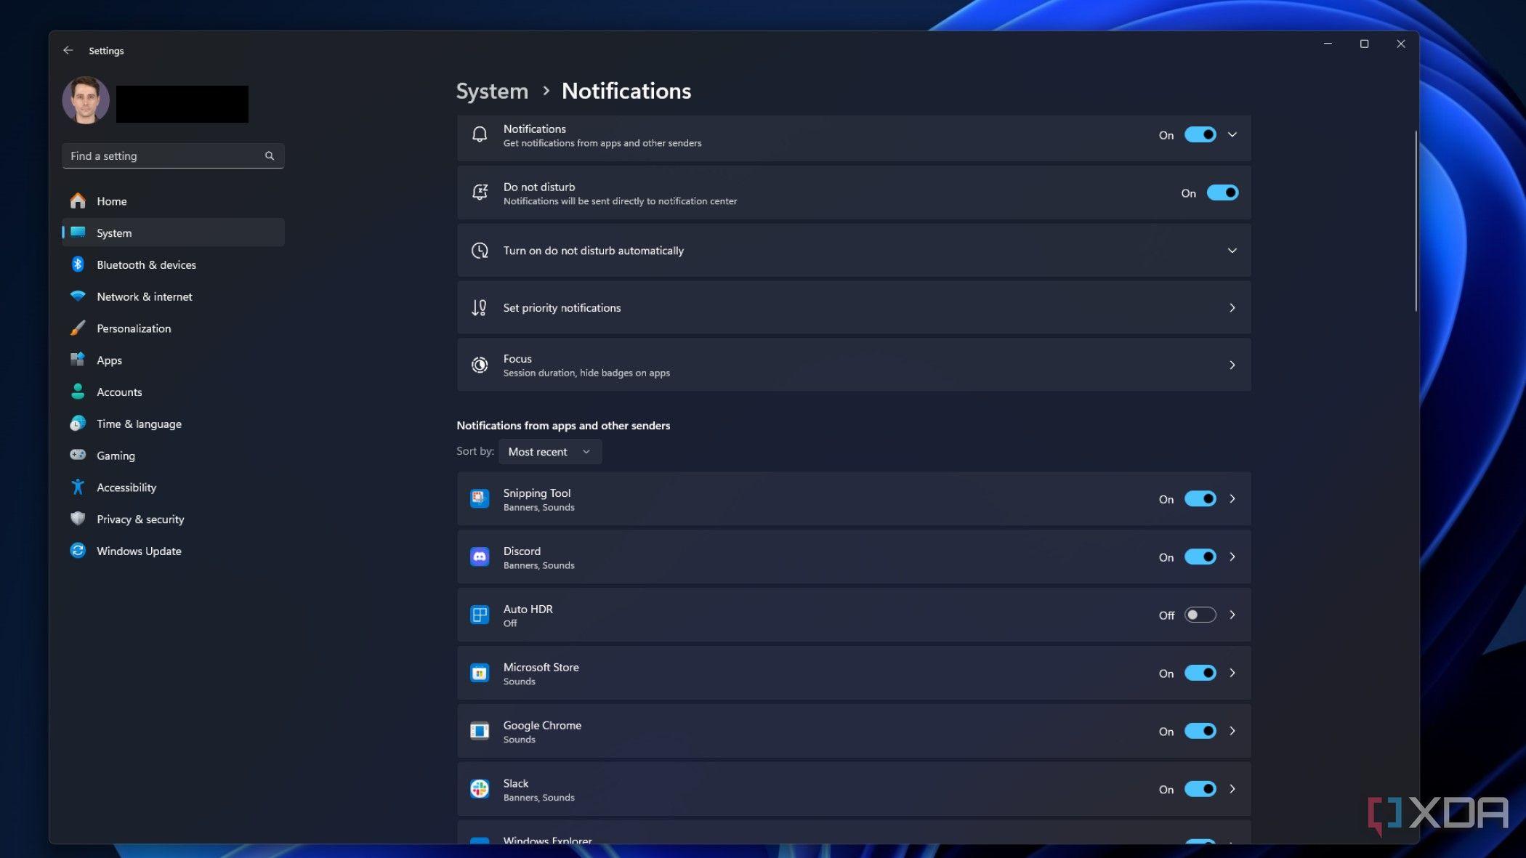Open Set priority notifications
The height and width of the screenshot is (858, 1526).
pos(854,307)
